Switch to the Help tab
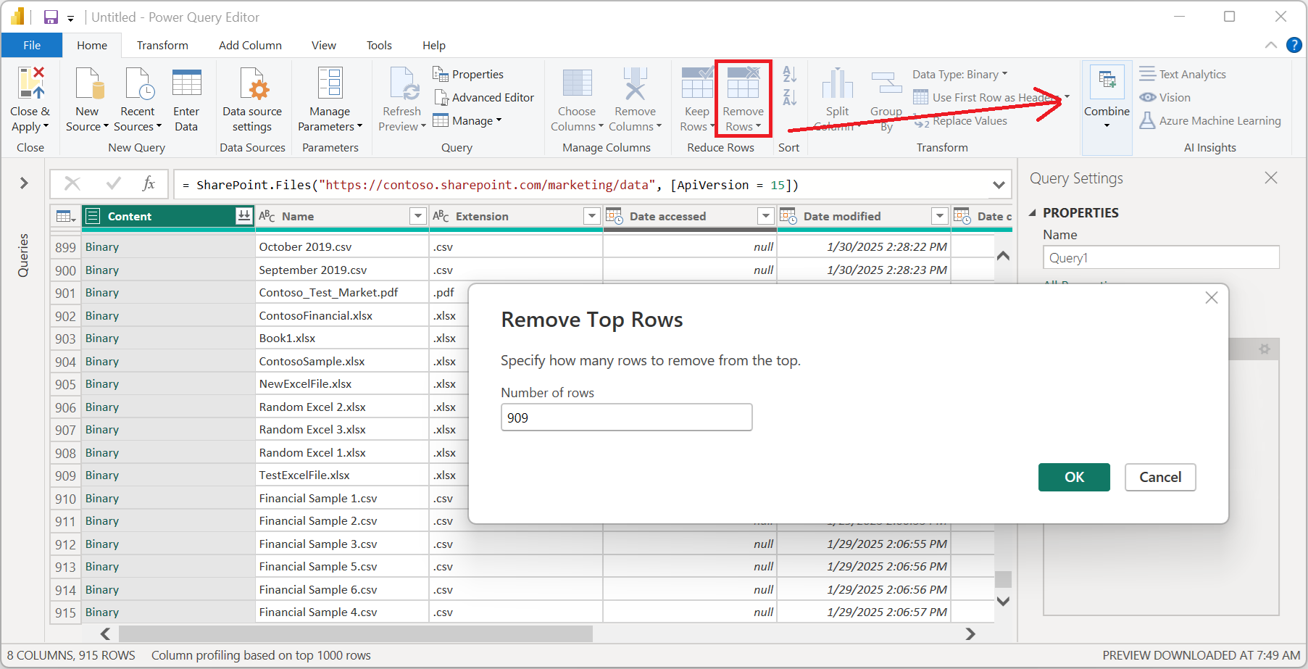This screenshot has width=1308, height=669. click(434, 45)
